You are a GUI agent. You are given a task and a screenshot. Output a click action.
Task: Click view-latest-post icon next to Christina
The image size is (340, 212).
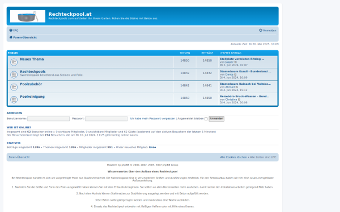[x=239, y=99]
